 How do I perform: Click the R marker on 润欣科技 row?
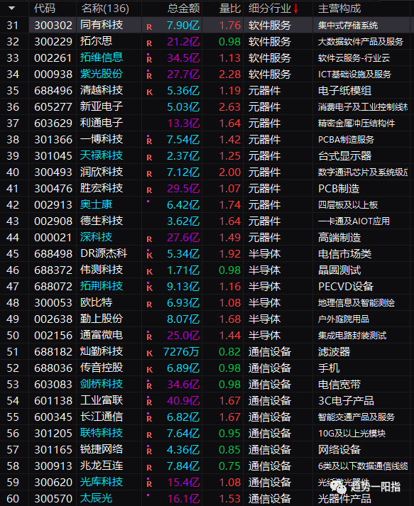click(x=149, y=174)
